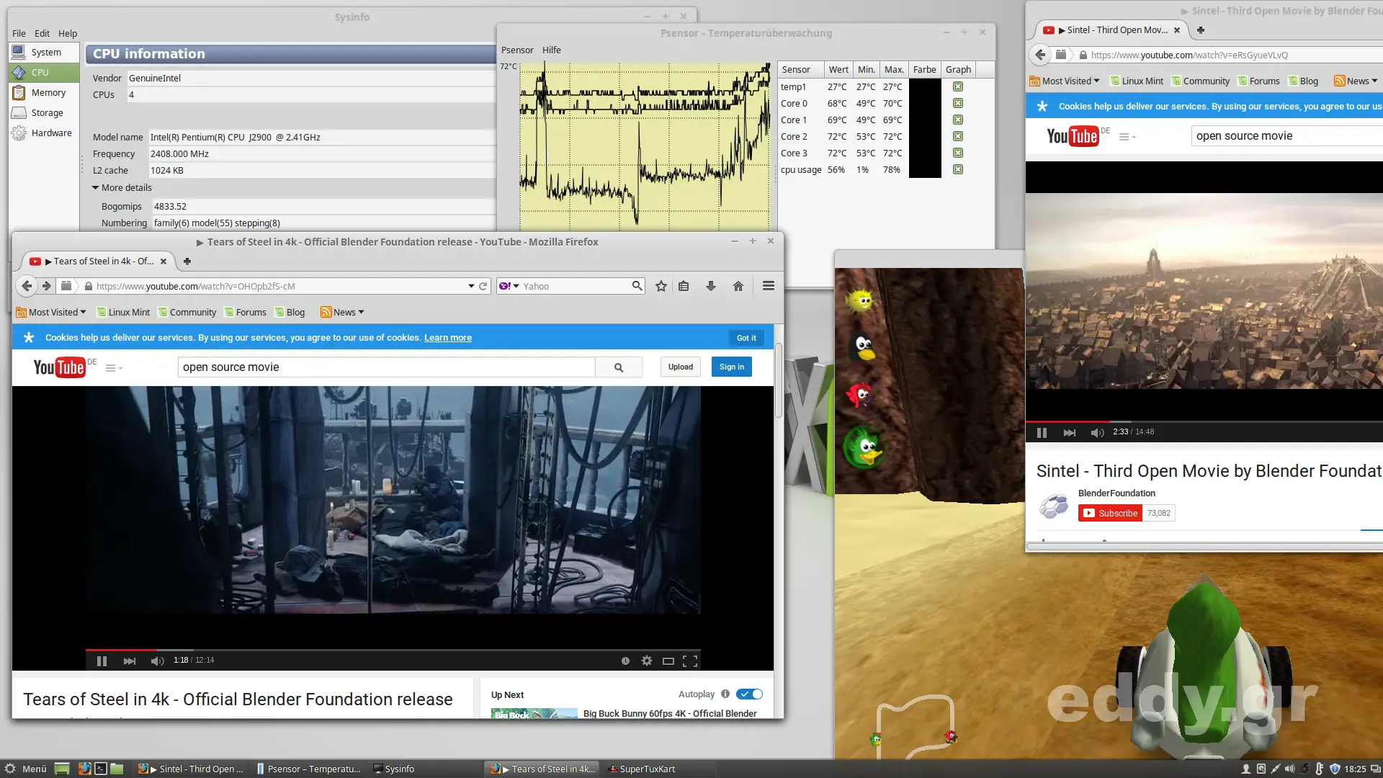Open Tears of Steel video settings gear
This screenshot has width=1383, height=778.
pyautogui.click(x=647, y=661)
